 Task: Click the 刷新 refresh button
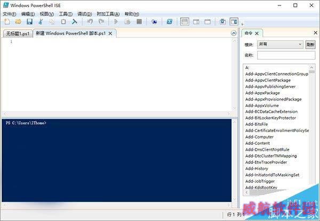click(310, 45)
